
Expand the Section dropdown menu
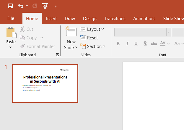pyautogui.click(x=92, y=46)
